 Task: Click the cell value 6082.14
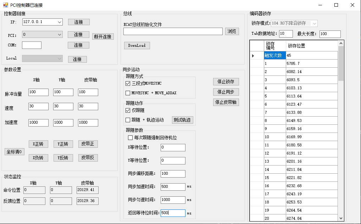pyautogui.click(x=312, y=72)
